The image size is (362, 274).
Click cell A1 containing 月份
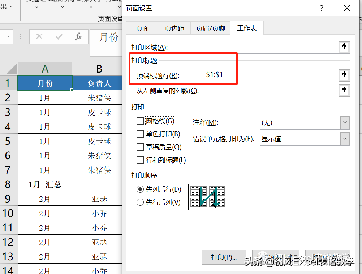click(45, 83)
